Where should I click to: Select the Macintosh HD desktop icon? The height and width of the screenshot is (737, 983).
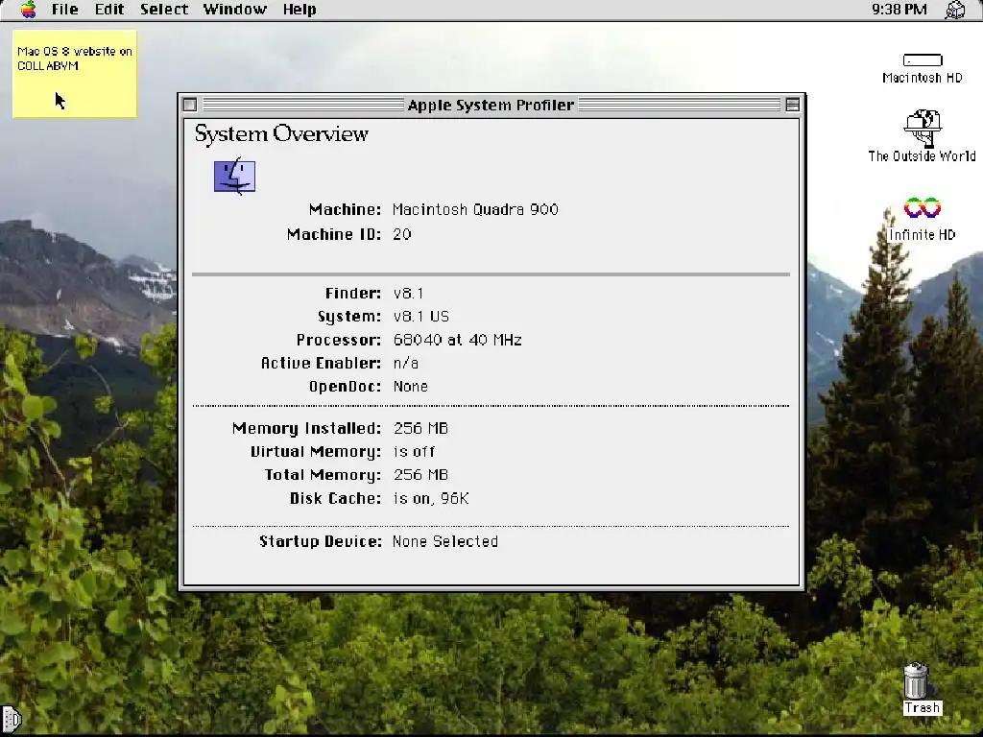(x=923, y=68)
